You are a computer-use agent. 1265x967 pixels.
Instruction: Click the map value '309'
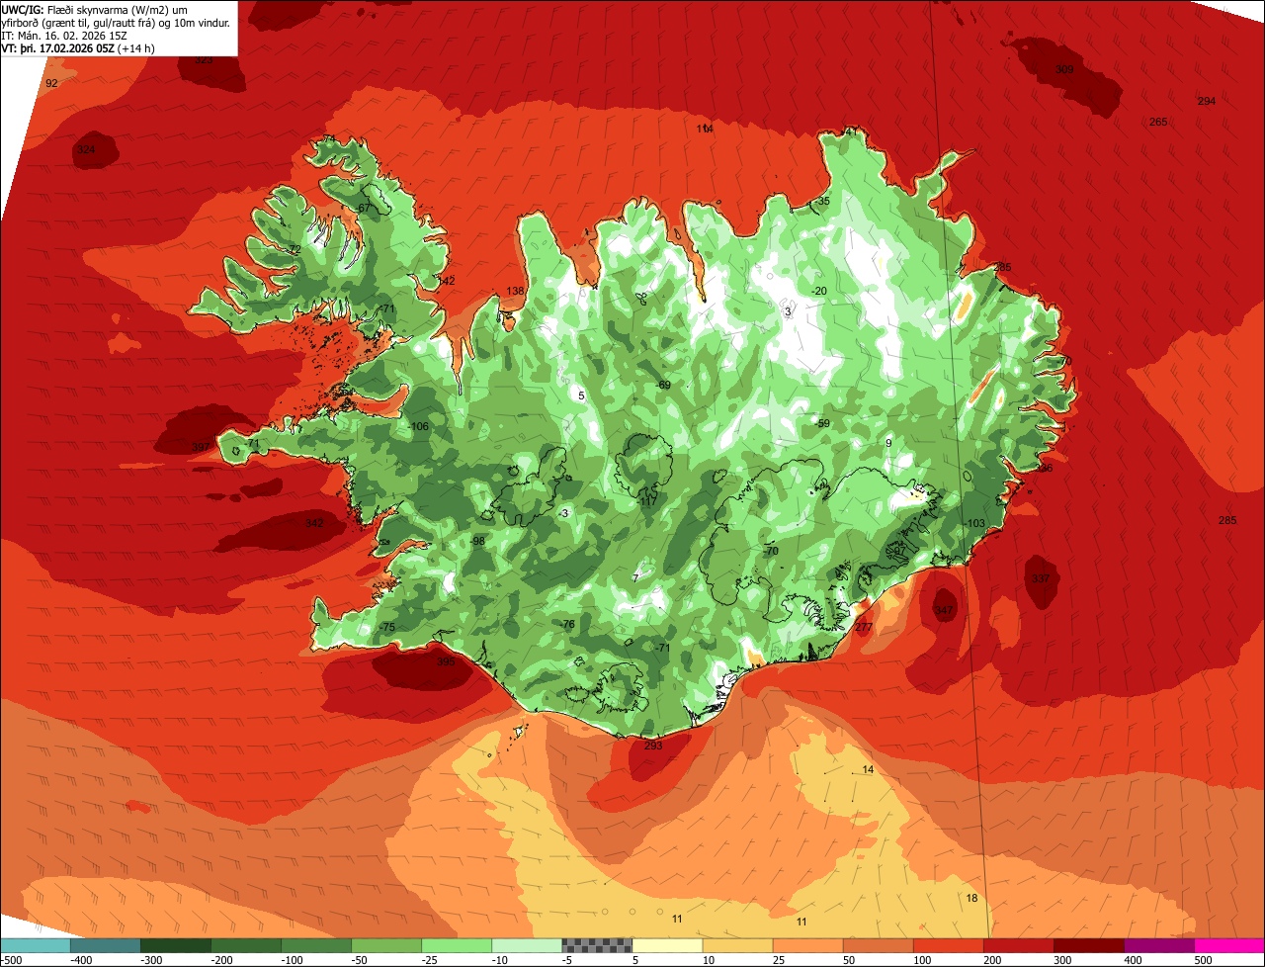coord(1064,69)
